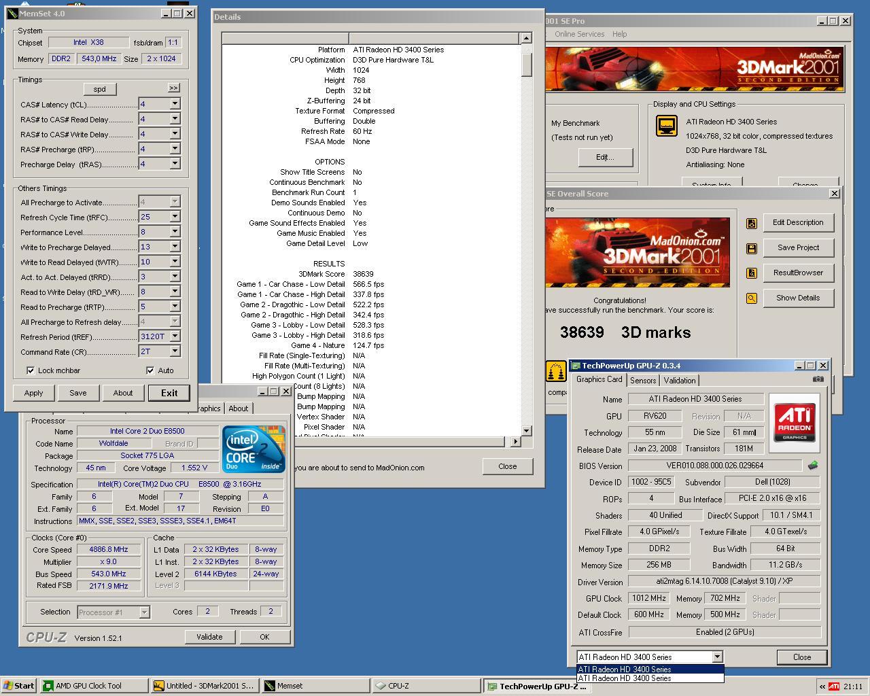Screen dimensions: 870x696
Task: Click the Write to Read Delayed (tWTR) dropdown
Action: (x=175, y=262)
